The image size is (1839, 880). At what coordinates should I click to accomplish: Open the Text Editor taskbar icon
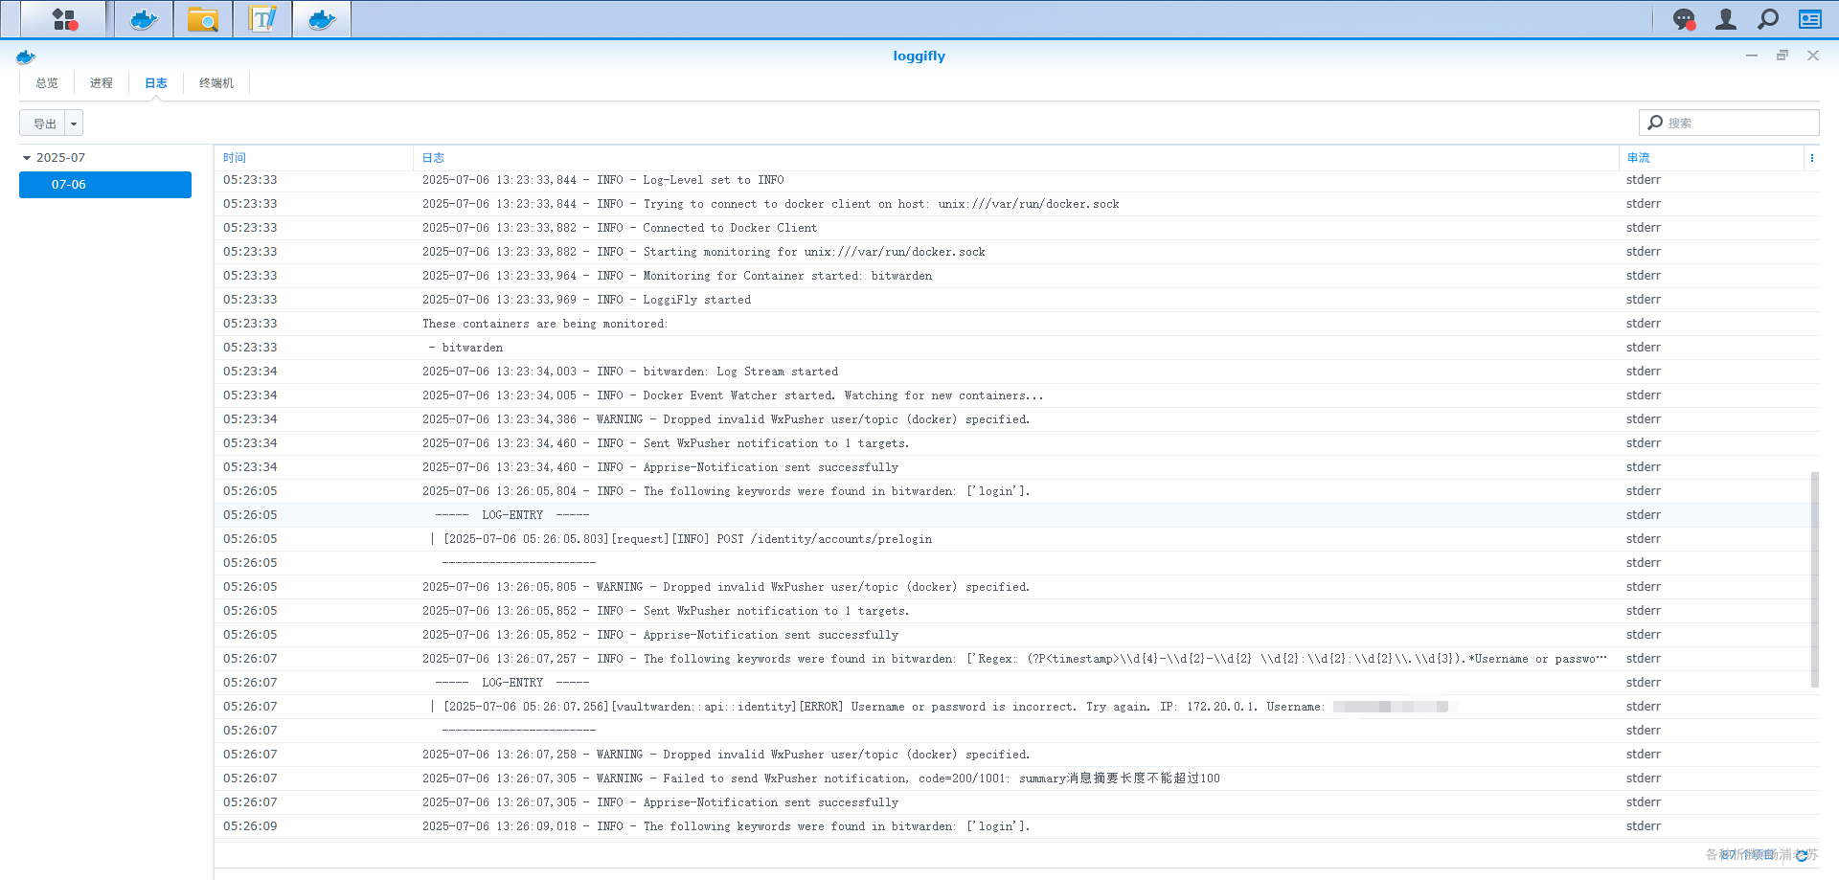pos(262,19)
